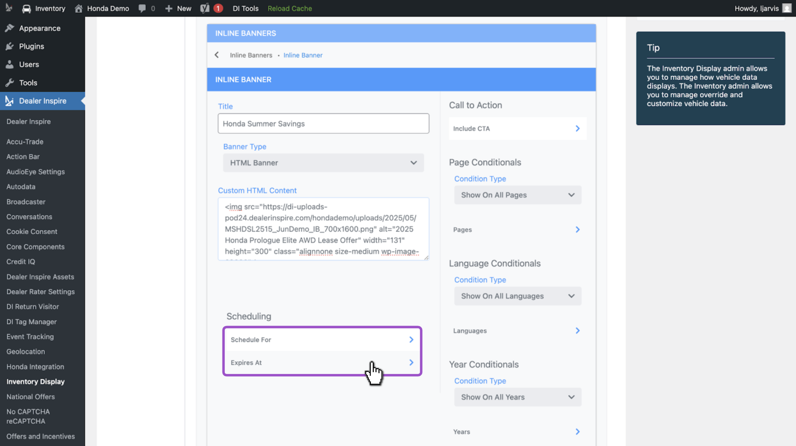Click the Tools wrench icon in sidebar

click(10, 83)
